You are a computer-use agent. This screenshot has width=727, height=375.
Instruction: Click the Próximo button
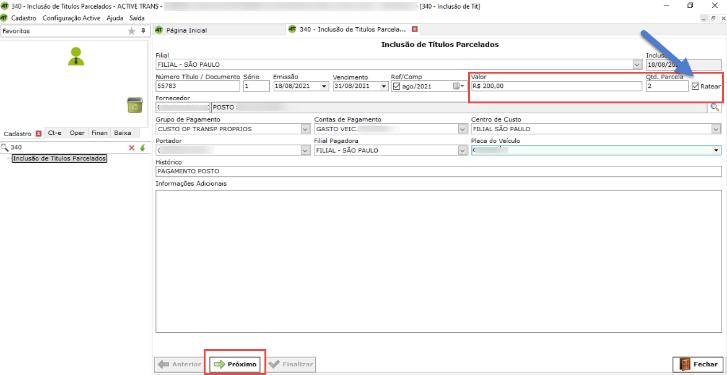235,364
